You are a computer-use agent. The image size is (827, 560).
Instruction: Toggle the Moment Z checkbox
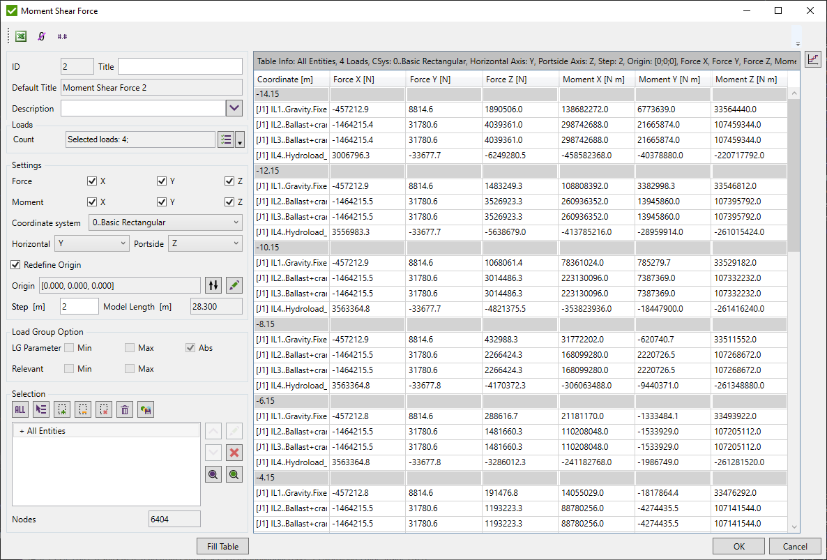coord(229,202)
